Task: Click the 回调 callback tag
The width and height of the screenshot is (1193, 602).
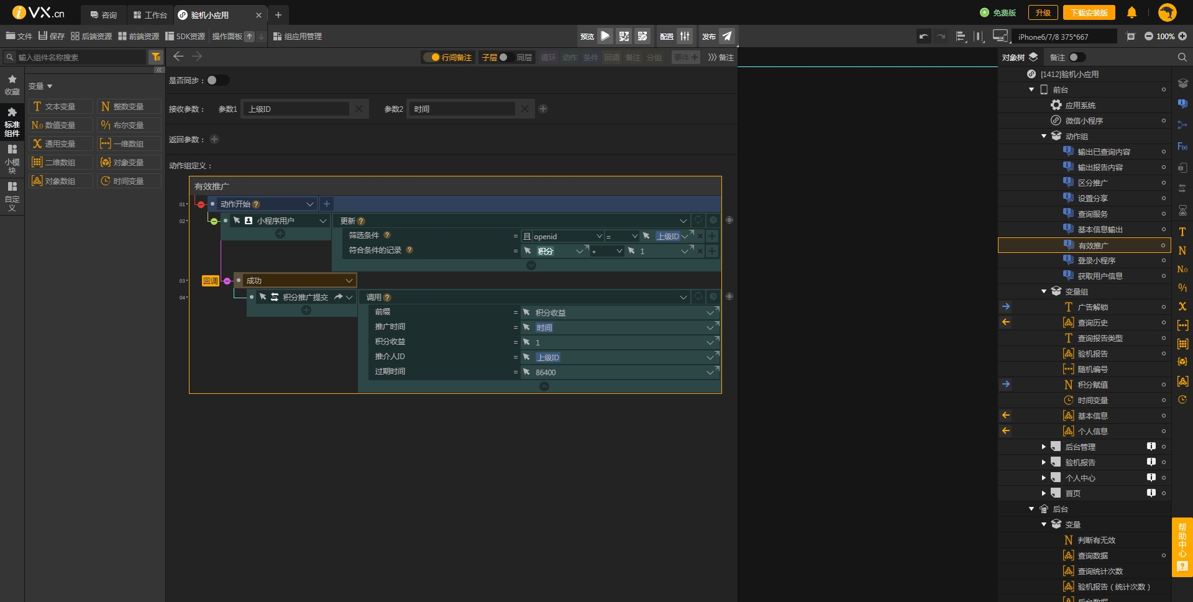Action: point(211,281)
